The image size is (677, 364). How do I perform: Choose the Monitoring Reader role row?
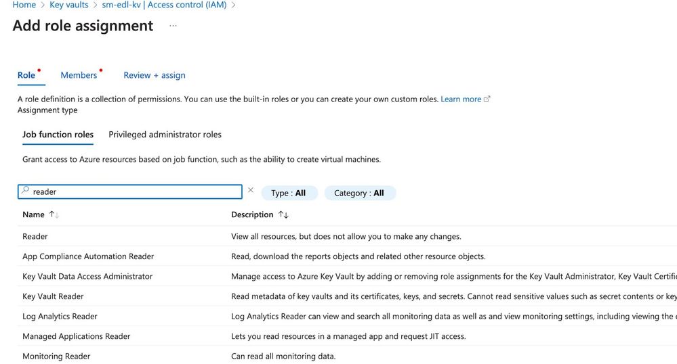[56, 356]
